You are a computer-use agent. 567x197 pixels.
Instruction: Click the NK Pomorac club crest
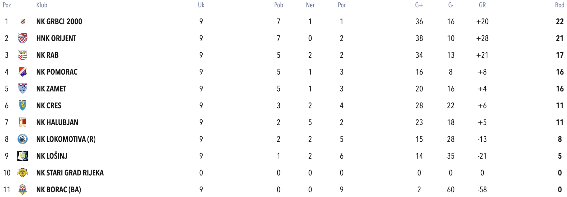click(x=23, y=72)
